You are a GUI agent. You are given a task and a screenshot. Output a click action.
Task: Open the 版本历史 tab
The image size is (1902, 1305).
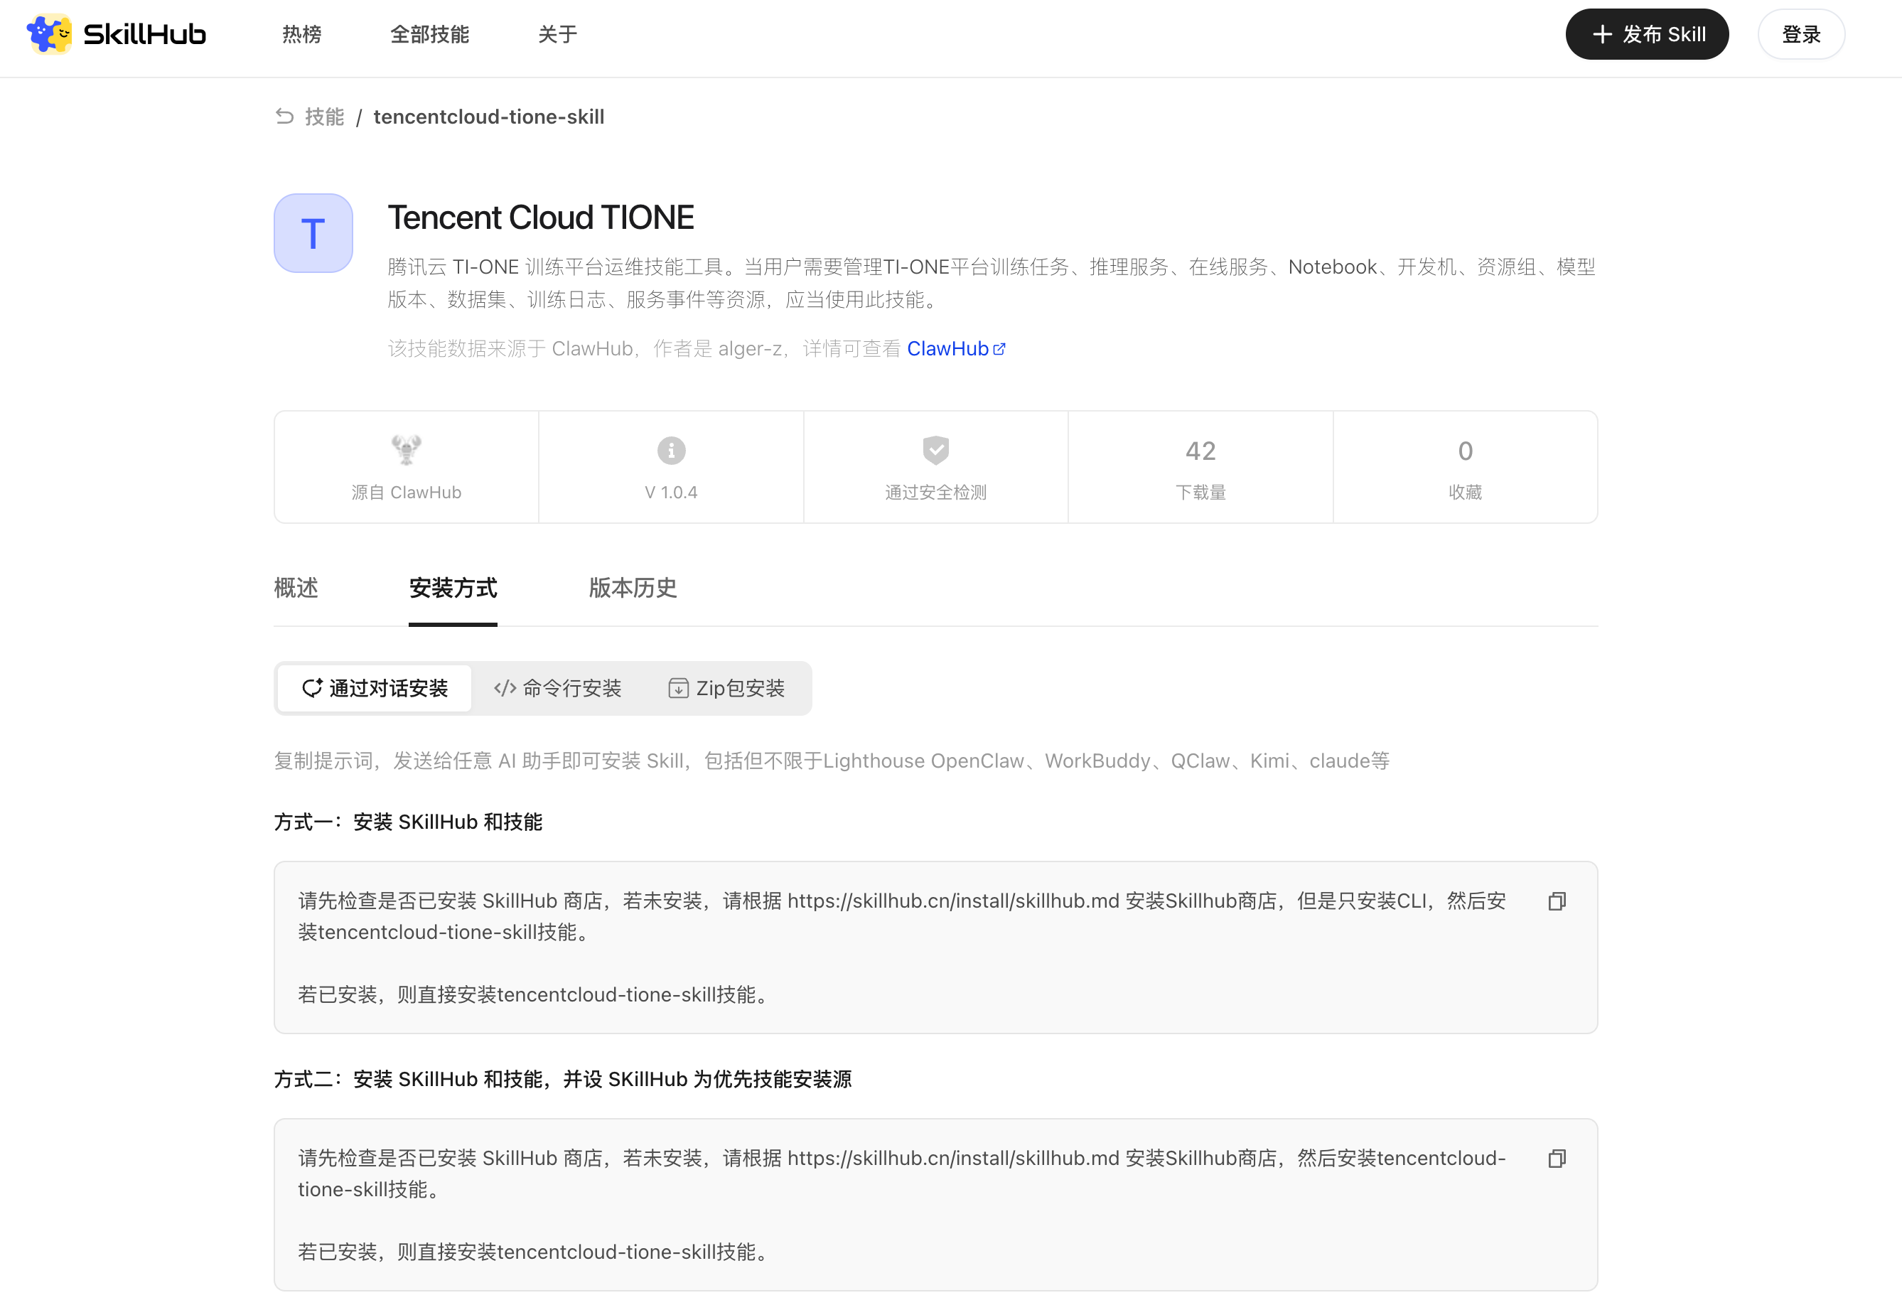point(633,588)
